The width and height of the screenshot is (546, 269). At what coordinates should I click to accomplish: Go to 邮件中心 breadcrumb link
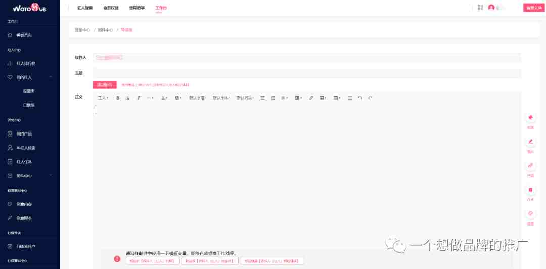pyautogui.click(x=106, y=30)
